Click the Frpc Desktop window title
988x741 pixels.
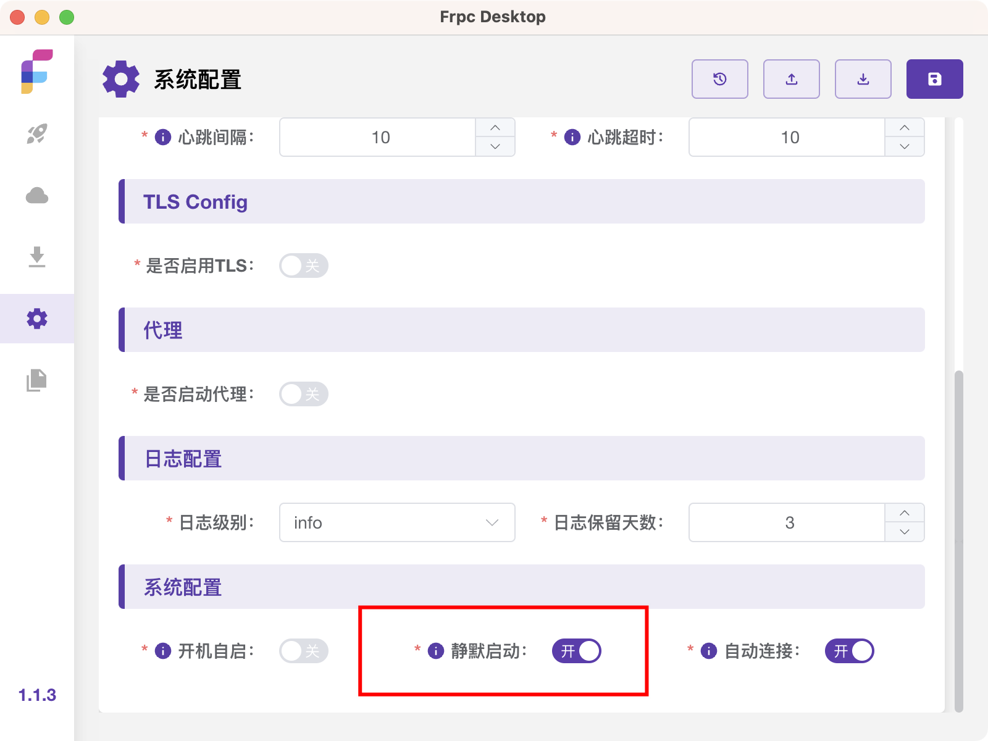click(x=493, y=17)
